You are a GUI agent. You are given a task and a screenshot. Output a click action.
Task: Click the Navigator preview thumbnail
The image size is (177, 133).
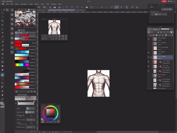click(54, 27)
